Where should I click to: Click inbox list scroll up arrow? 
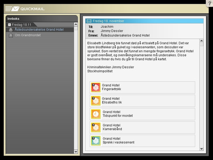pos(76,24)
